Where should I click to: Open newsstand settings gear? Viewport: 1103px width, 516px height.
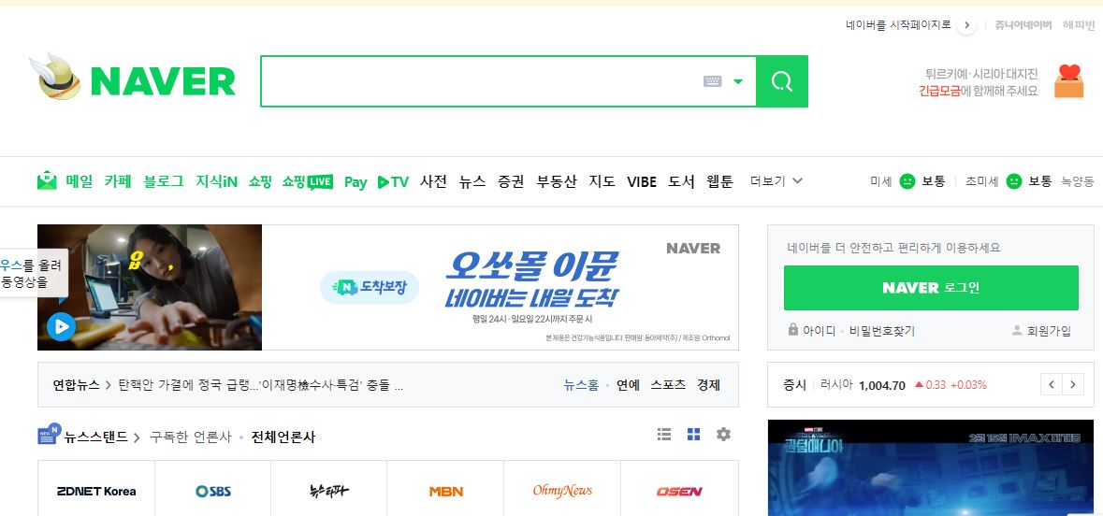(x=724, y=435)
